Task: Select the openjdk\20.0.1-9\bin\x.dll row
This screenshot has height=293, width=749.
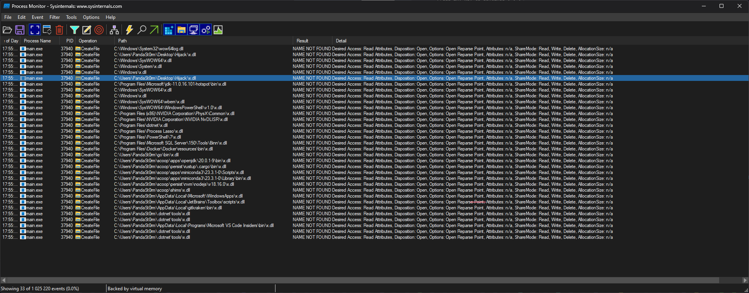Action: pos(374,161)
